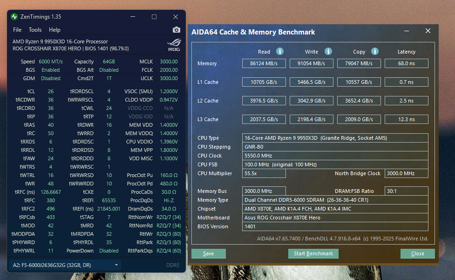Click the tREFI (ns) value 21845.001
The image size is (455, 280).
[109, 209]
